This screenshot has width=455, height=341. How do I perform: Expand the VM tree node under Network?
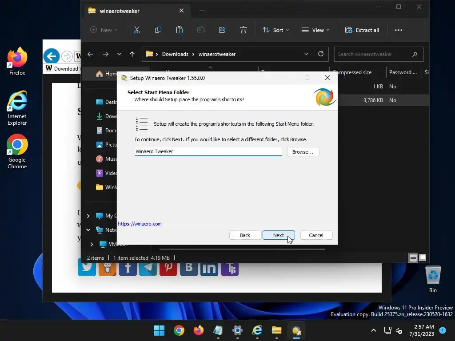92,244
